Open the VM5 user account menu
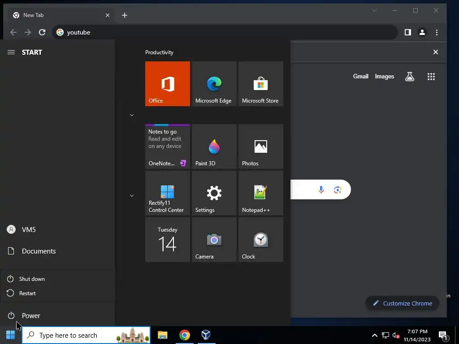Viewport: 459px width, 344px height. 58,229
